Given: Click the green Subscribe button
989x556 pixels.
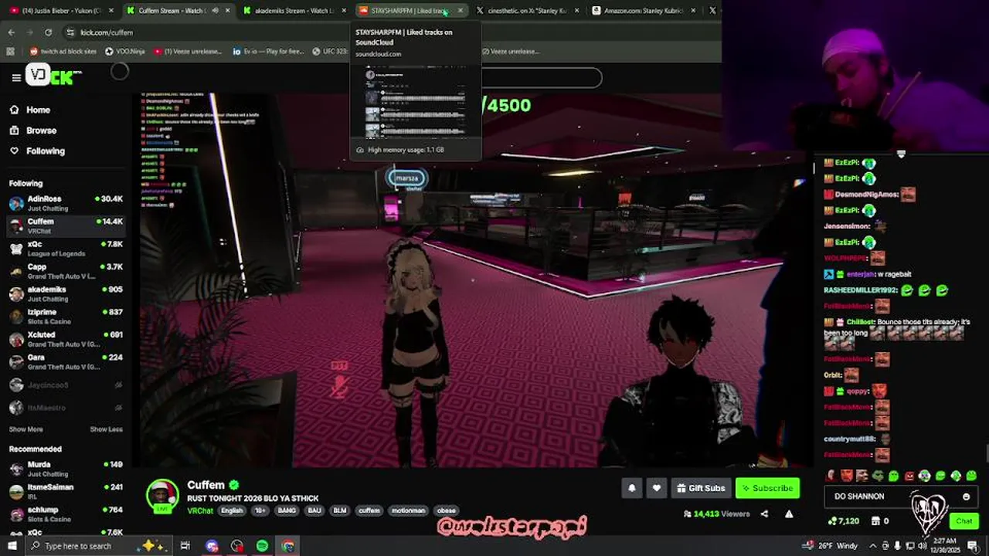Looking at the screenshot, I should click(767, 488).
